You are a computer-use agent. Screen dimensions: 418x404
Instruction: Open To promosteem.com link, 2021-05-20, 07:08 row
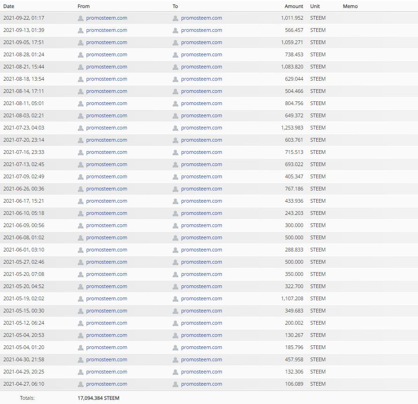tap(202, 274)
